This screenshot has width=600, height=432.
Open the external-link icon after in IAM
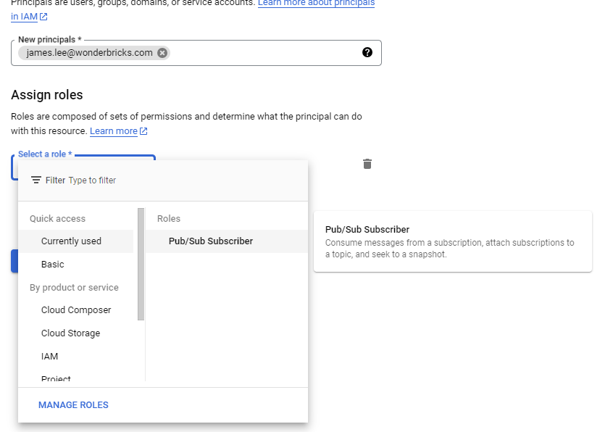pos(43,17)
